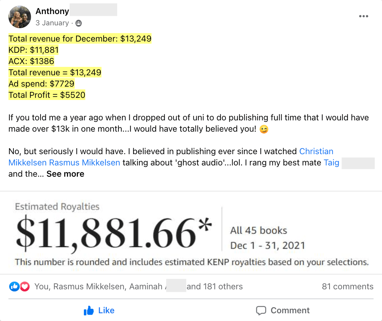Click the winking face emoji in the post
382x321 pixels.
point(264,129)
